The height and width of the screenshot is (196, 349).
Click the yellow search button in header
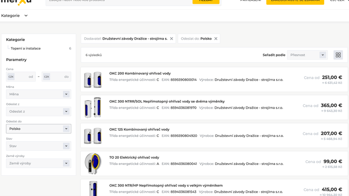click(206, 1)
